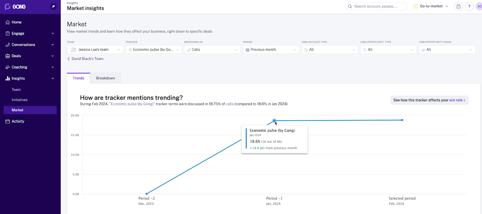Image resolution: width=482 pixels, height=214 pixels.
Task: Click the tracker pin icon in filter
Action: pos(130,50)
